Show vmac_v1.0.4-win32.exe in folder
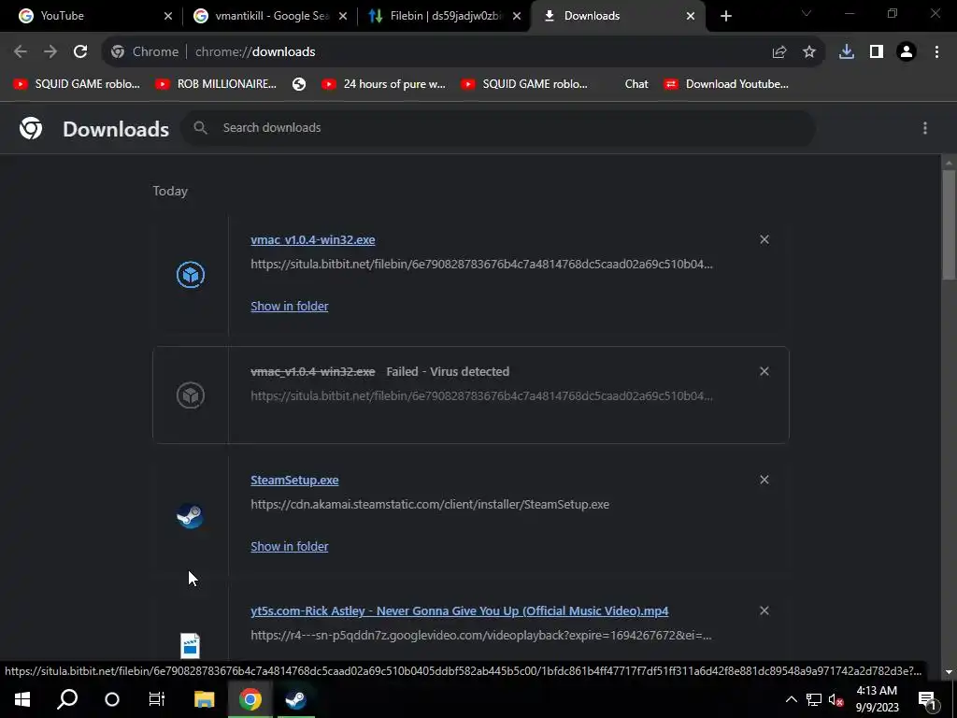 [290, 306]
